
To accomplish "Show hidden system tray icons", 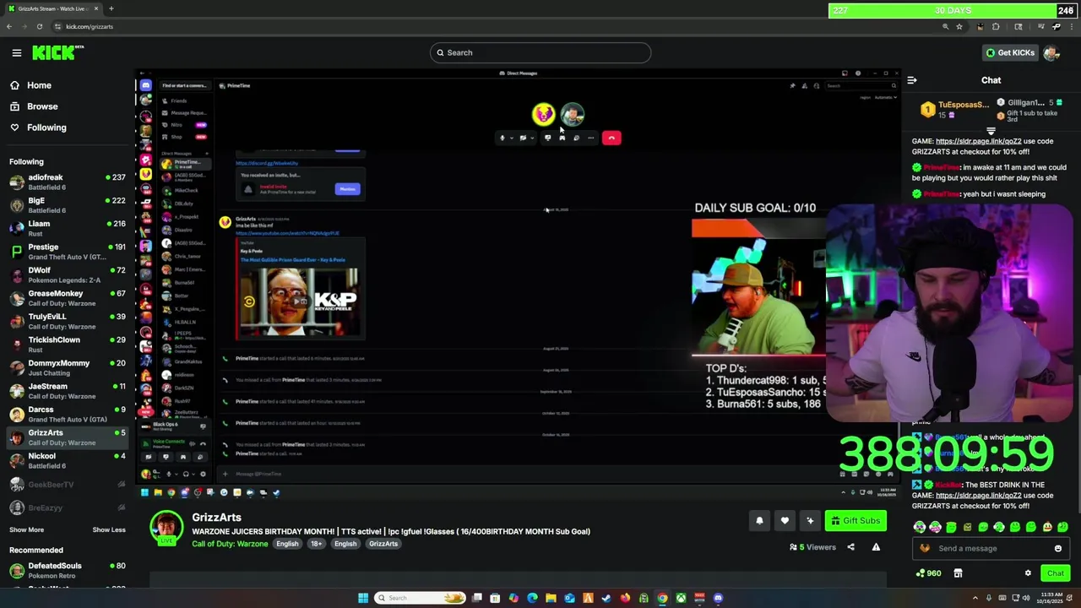I will pyautogui.click(x=975, y=598).
